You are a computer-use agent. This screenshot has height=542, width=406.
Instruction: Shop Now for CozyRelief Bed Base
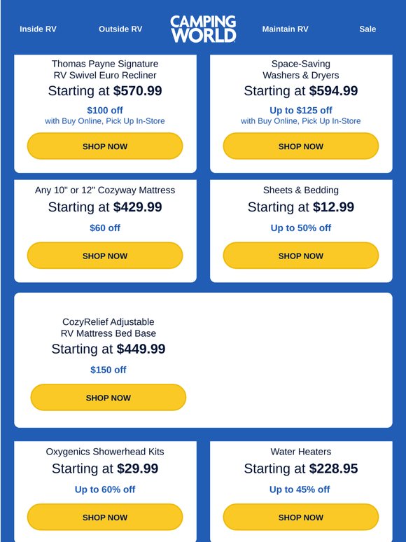pyautogui.click(x=108, y=398)
